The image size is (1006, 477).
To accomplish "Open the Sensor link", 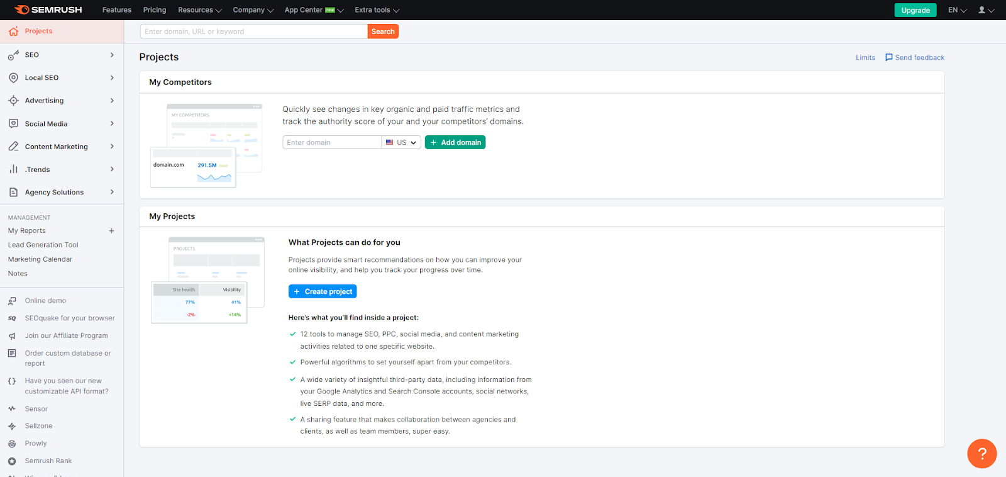I will (36, 409).
